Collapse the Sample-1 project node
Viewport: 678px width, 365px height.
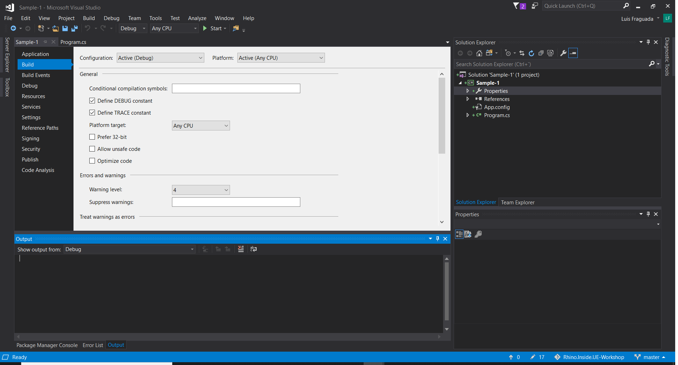(x=460, y=83)
